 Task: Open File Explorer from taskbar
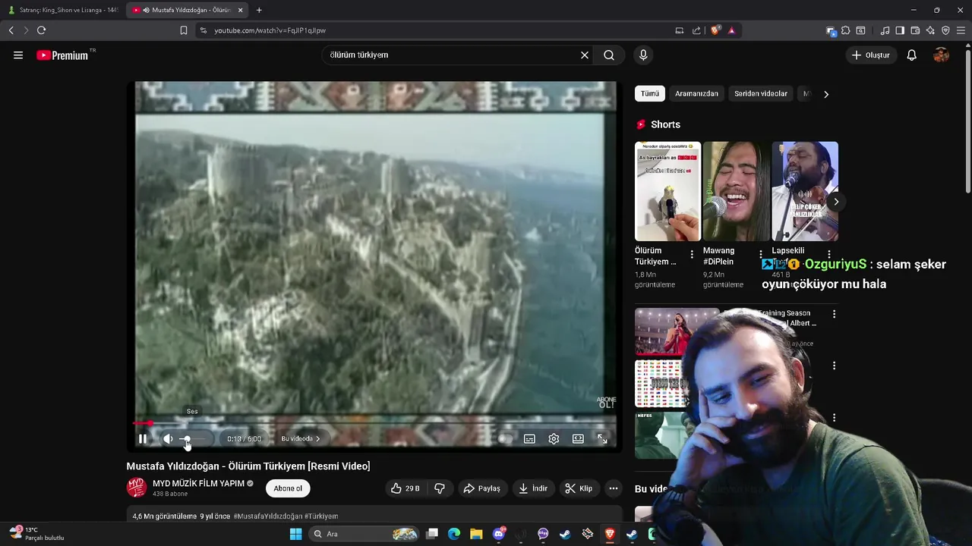pos(476,534)
